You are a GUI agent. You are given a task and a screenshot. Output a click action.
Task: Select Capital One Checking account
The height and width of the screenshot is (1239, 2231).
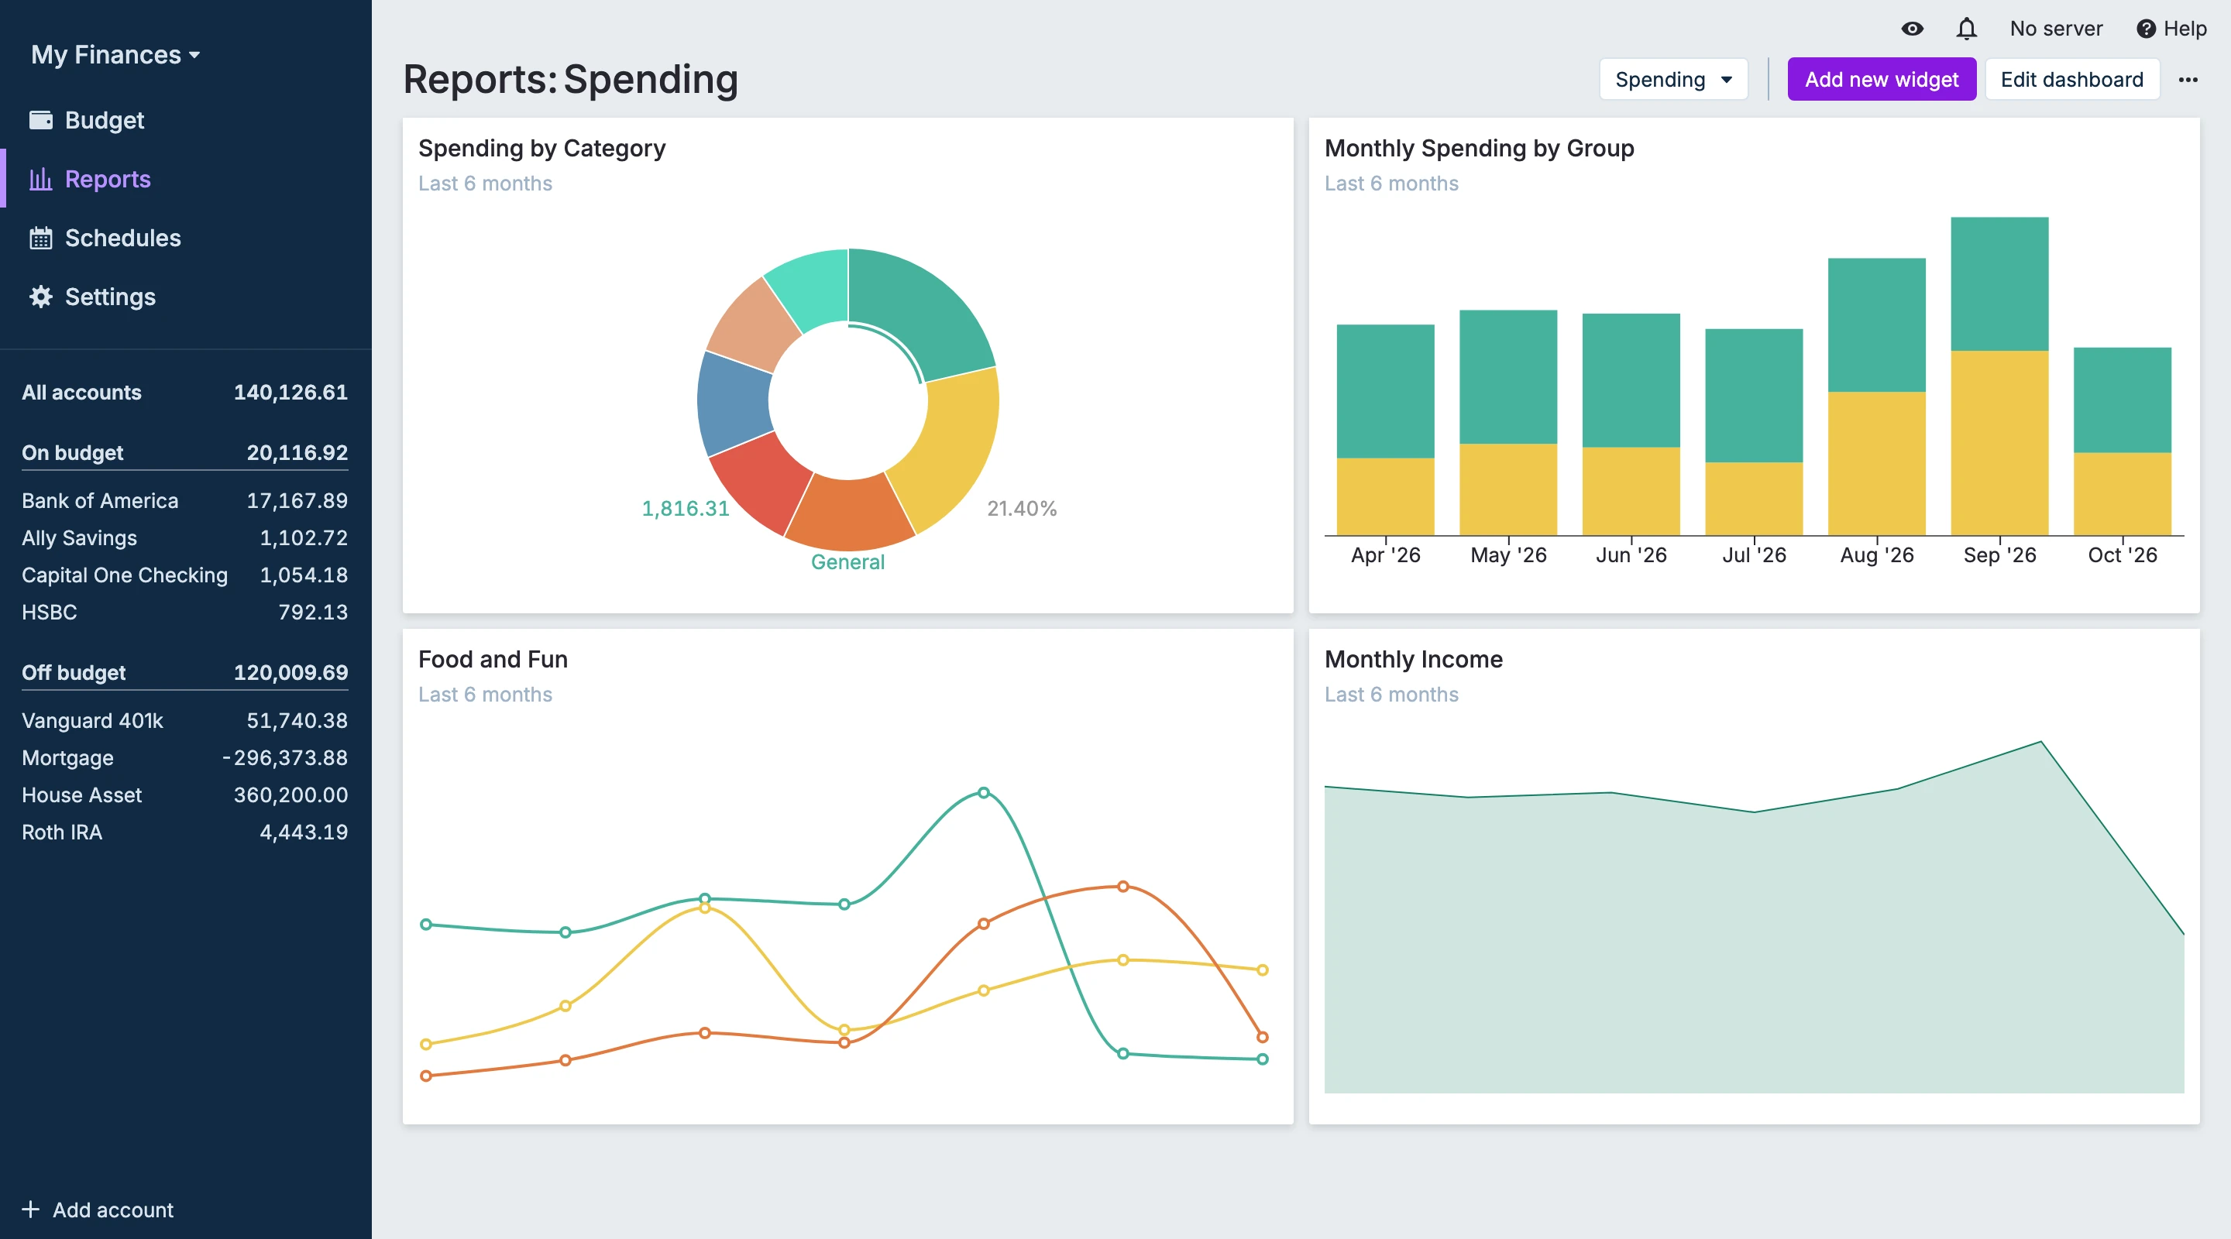[x=184, y=575]
